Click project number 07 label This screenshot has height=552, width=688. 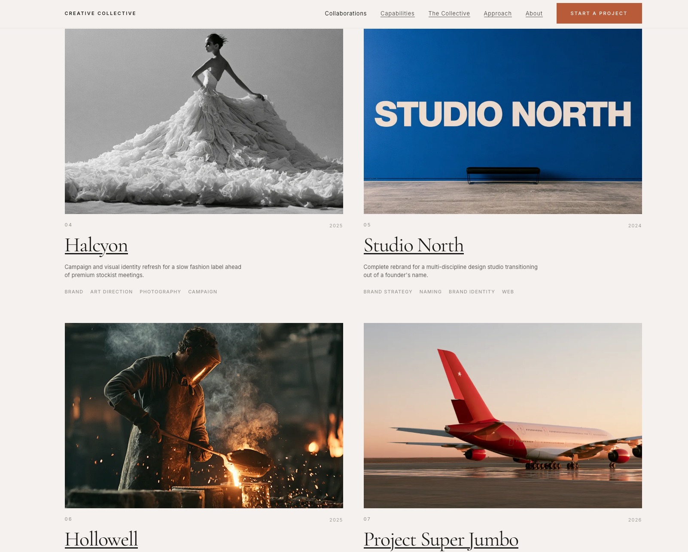367,519
